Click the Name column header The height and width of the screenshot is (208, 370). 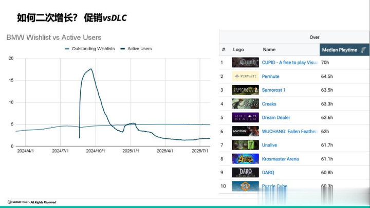[269, 50]
